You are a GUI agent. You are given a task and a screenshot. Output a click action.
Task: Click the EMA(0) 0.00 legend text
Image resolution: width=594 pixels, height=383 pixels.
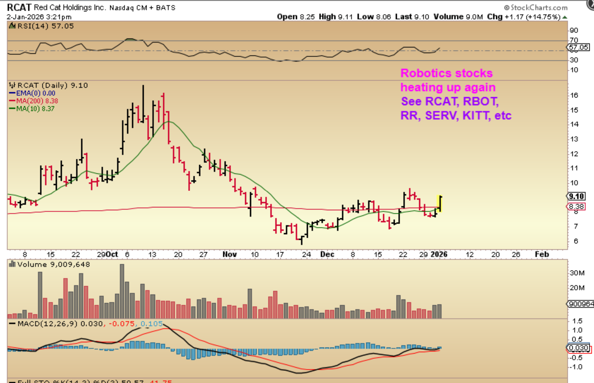(x=36, y=93)
